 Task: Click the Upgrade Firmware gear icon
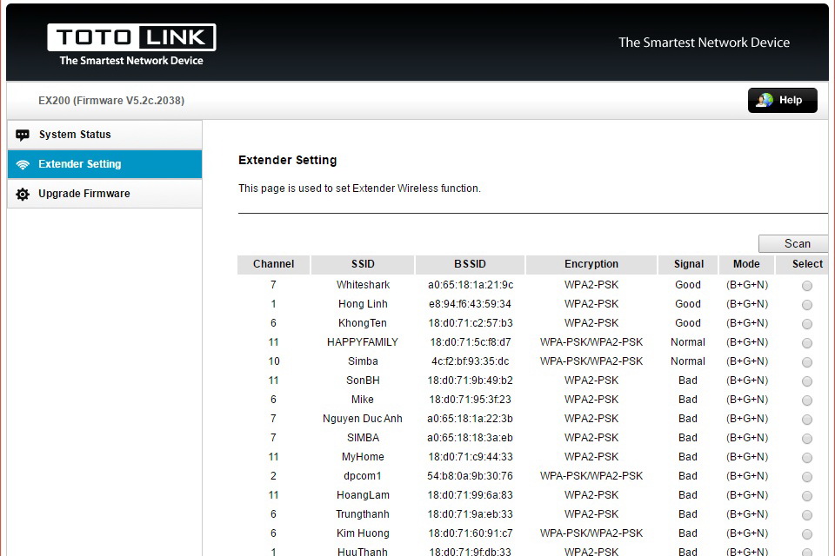click(23, 194)
